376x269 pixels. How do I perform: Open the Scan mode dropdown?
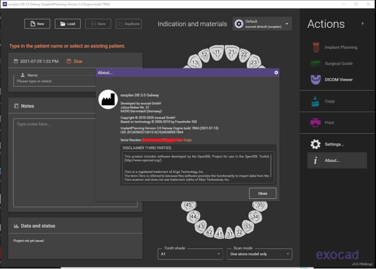tap(260, 254)
